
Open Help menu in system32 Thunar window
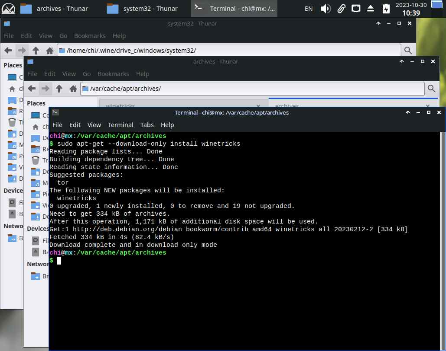(119, 36)
